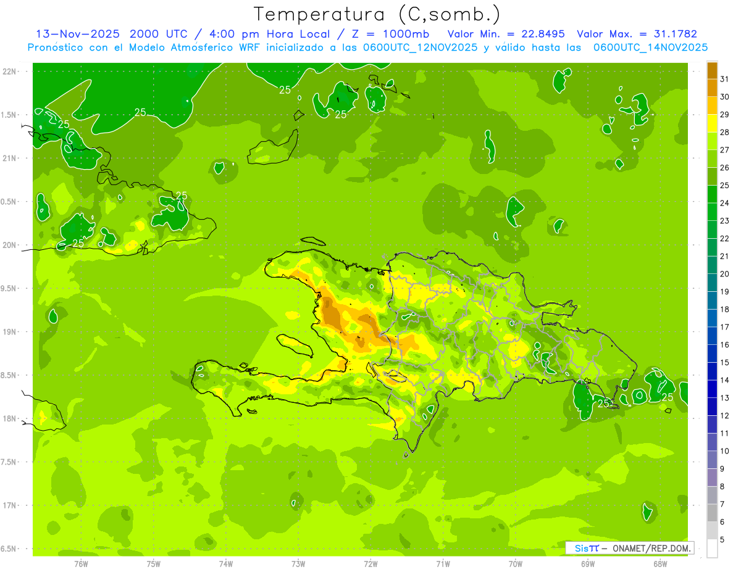The image size is (741, 572).
Task: Click the "Valor Min. = 22.8495" readout
Action: 506,34
